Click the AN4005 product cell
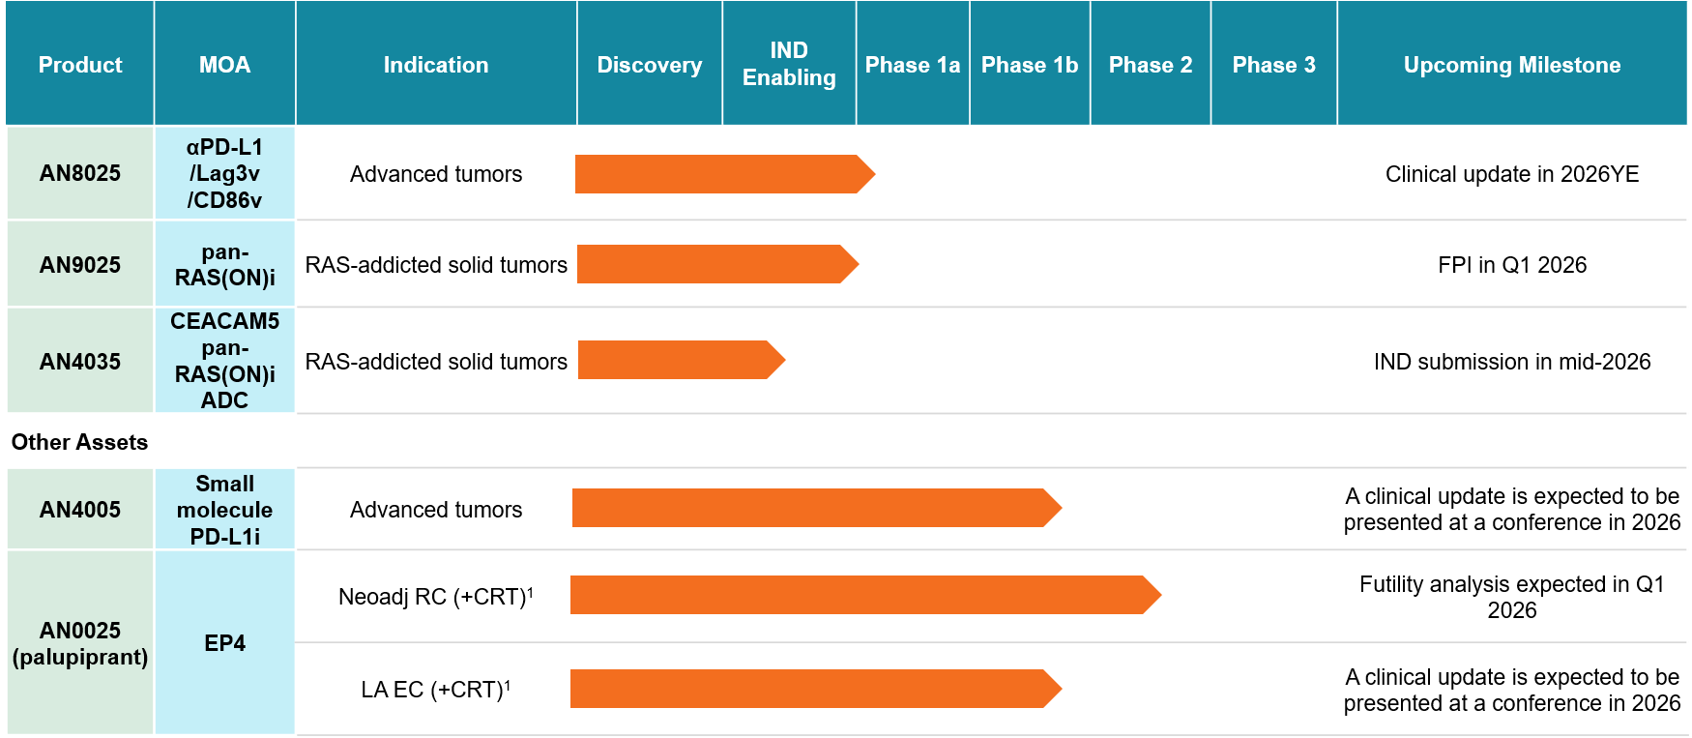Viewport: 1692px width, 738px height. [x=80, y=510]
